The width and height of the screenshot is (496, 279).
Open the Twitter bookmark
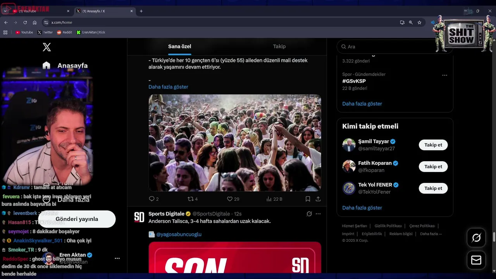point(45,33)
